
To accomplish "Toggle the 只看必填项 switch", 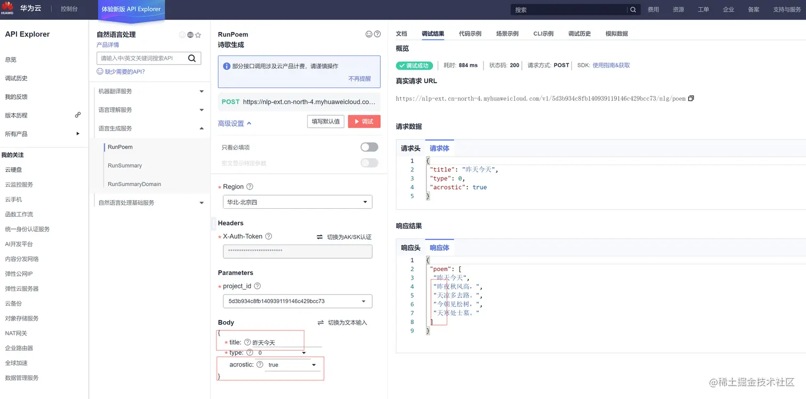I will tap(369, 147).
